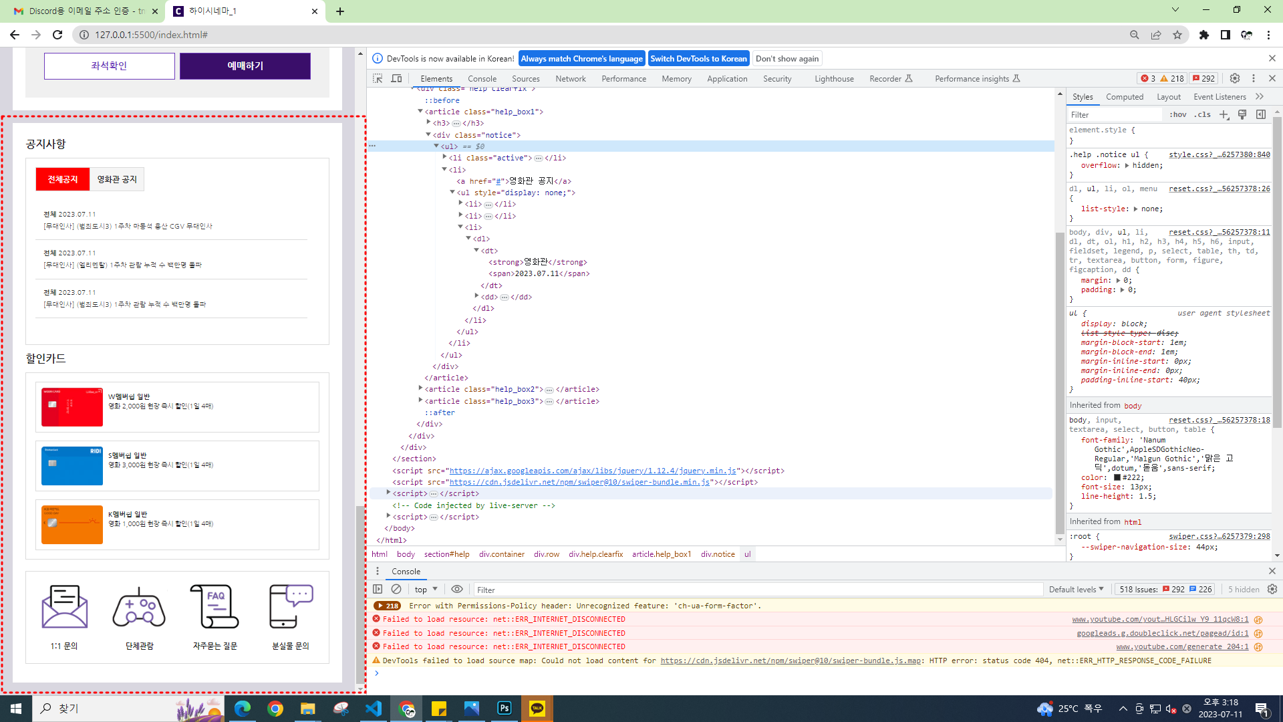This screenshot has width=1283, height=722.
Task: Click the clear console icon
Action: tap(396, 589)
